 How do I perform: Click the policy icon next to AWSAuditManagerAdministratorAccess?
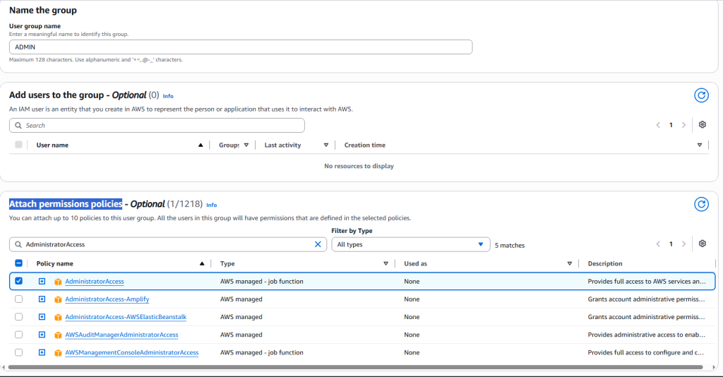(58, 335)
